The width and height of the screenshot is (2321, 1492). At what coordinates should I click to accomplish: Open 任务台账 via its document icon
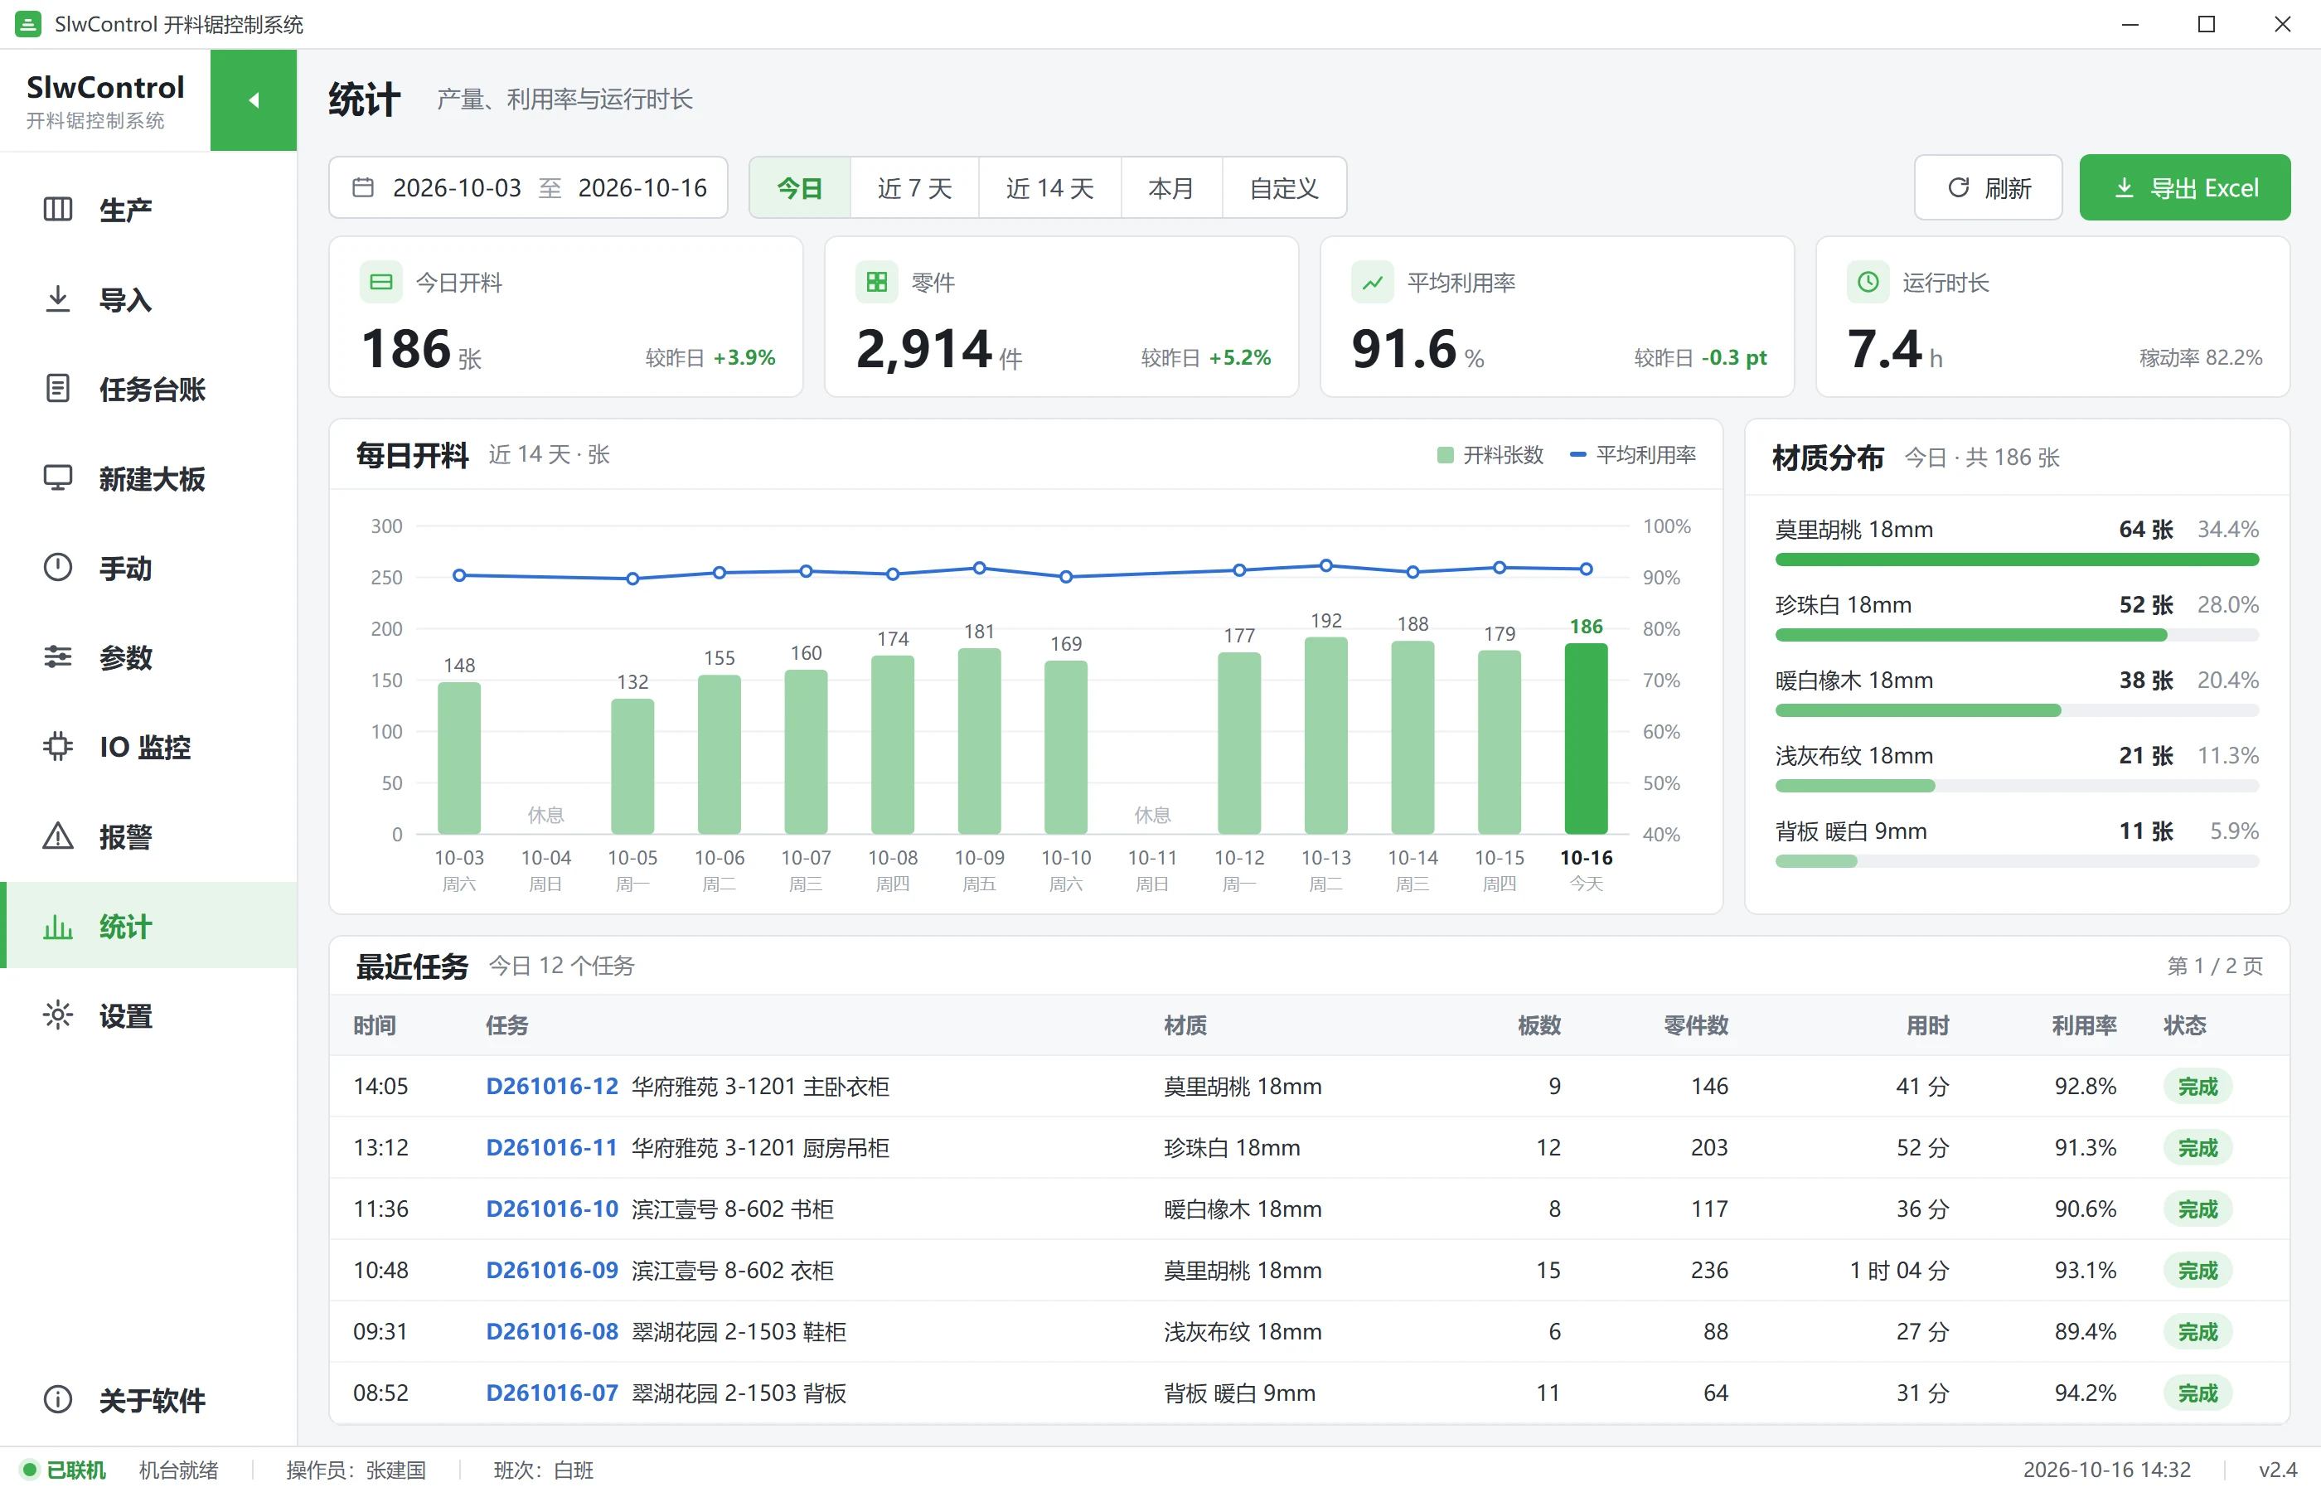(58, 389)
